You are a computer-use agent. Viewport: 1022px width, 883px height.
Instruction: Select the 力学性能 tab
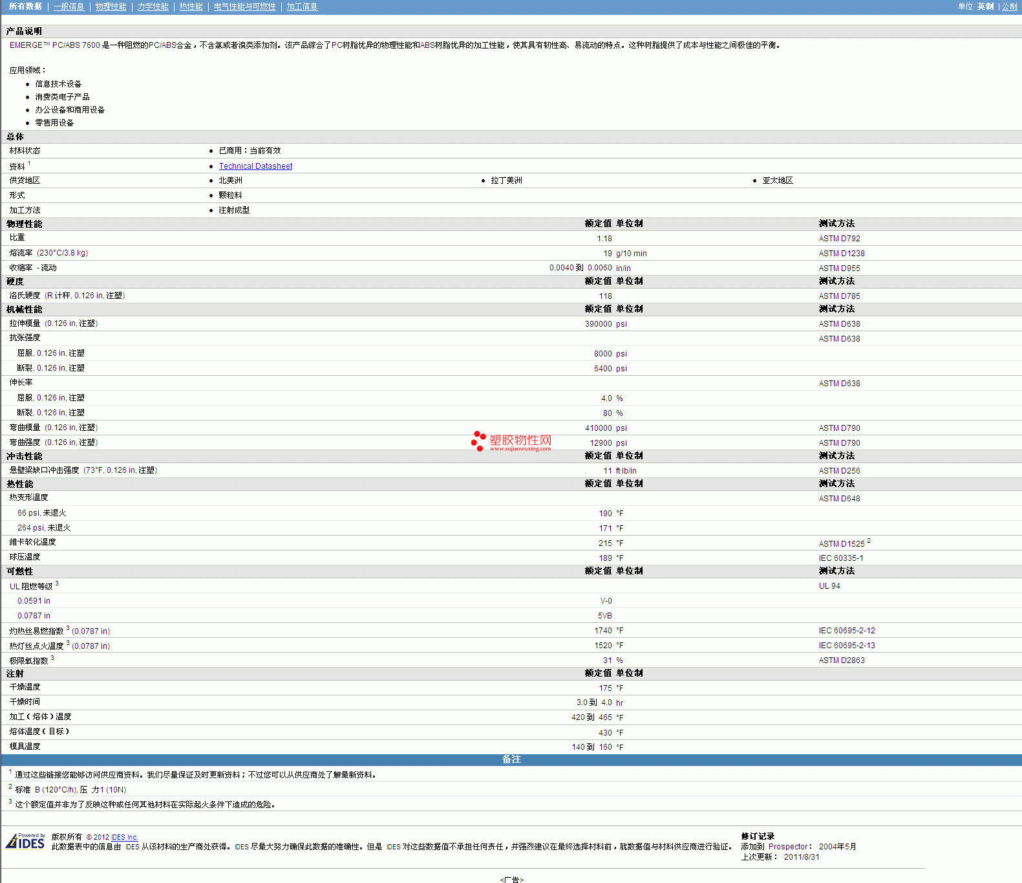pos(153,6)
